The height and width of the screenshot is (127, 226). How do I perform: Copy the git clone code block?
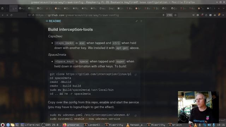coord(136,74)
